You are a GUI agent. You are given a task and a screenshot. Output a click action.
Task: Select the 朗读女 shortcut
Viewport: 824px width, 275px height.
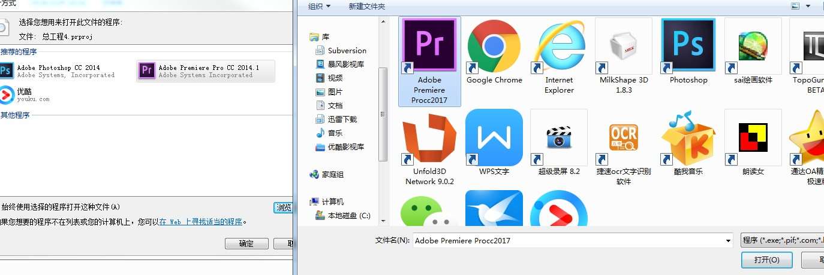click(753, 142)
